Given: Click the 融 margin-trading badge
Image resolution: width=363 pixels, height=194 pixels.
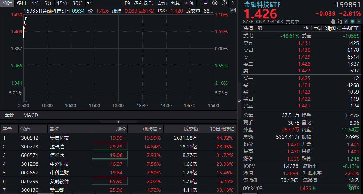Looking at the screenshot, I should click(x=339, y=21).
